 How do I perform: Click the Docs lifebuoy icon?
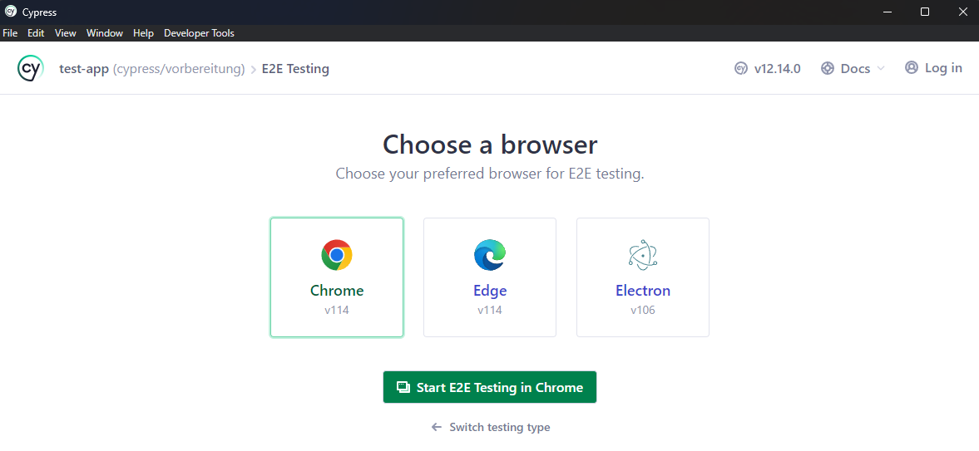pyautogui.click(x=828, y=69)
